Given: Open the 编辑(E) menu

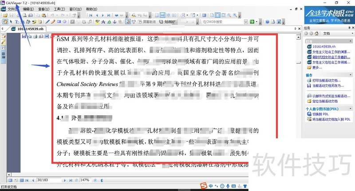Looking at the screenshot, I should pos(28,9).
